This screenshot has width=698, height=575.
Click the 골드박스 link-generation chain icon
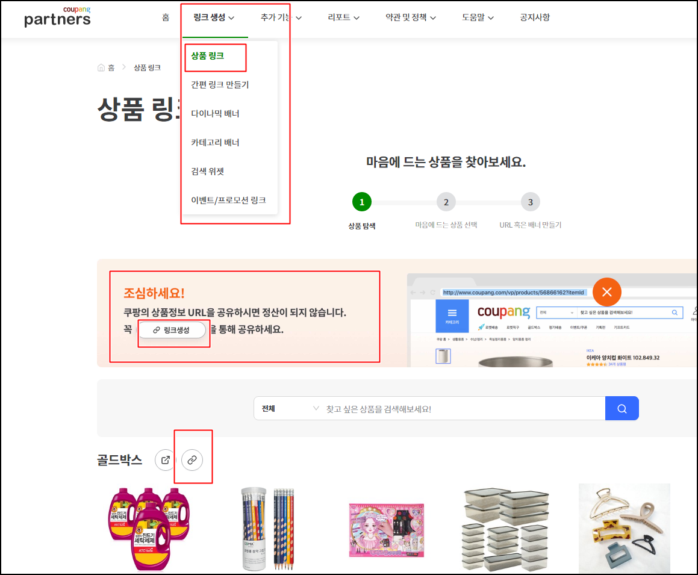coord(192,460)
